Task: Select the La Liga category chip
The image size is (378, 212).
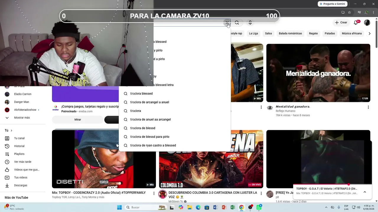Action: click(253, 34)
